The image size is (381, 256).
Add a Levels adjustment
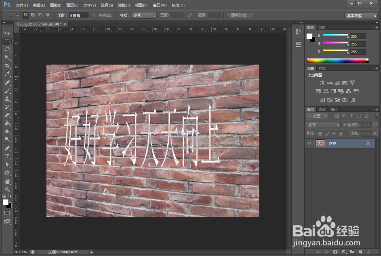[330, 83]
